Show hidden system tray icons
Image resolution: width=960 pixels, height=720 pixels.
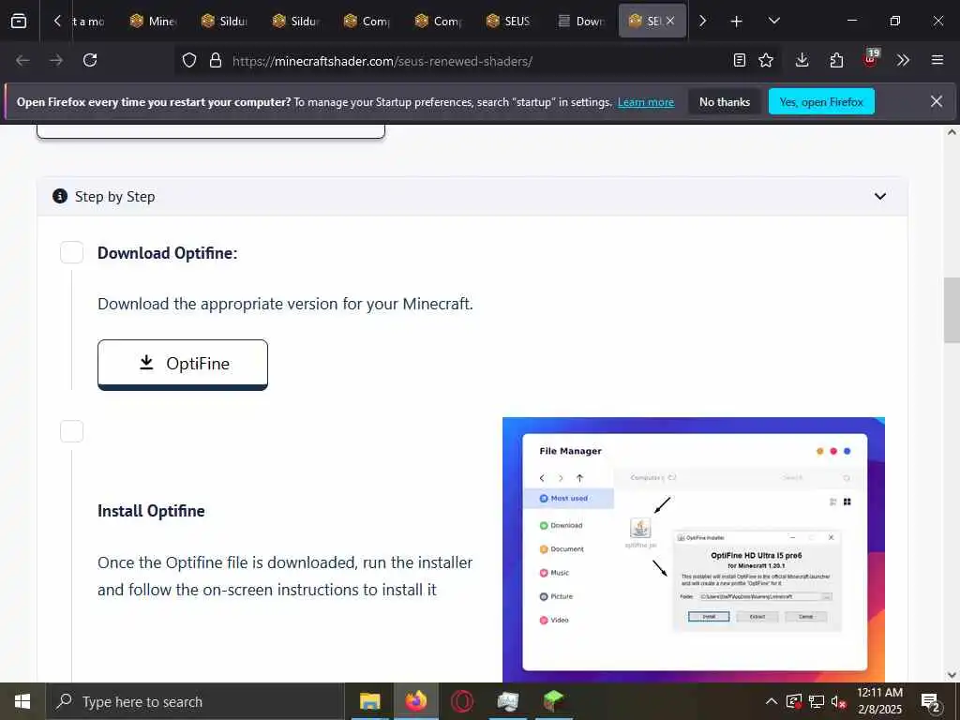tap(772, 701)
